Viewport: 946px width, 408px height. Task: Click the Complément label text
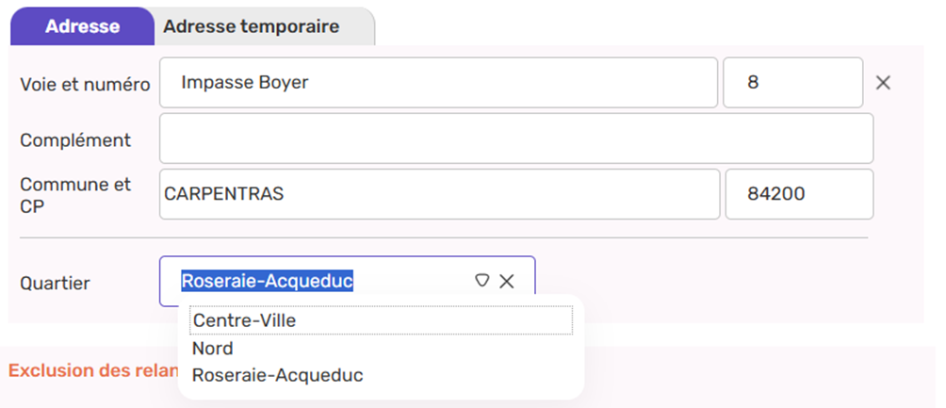point(75,140)
